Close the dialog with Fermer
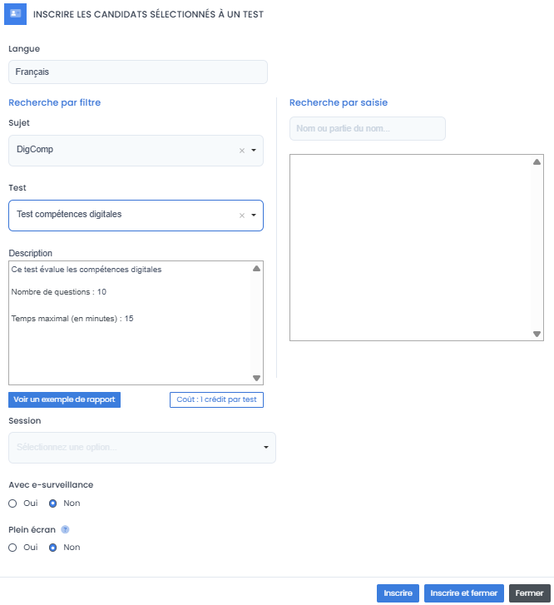Screen dimensions: 554x605 point(529,593)
